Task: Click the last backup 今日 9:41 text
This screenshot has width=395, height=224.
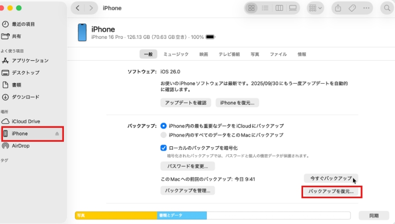Action: point(245,179)
